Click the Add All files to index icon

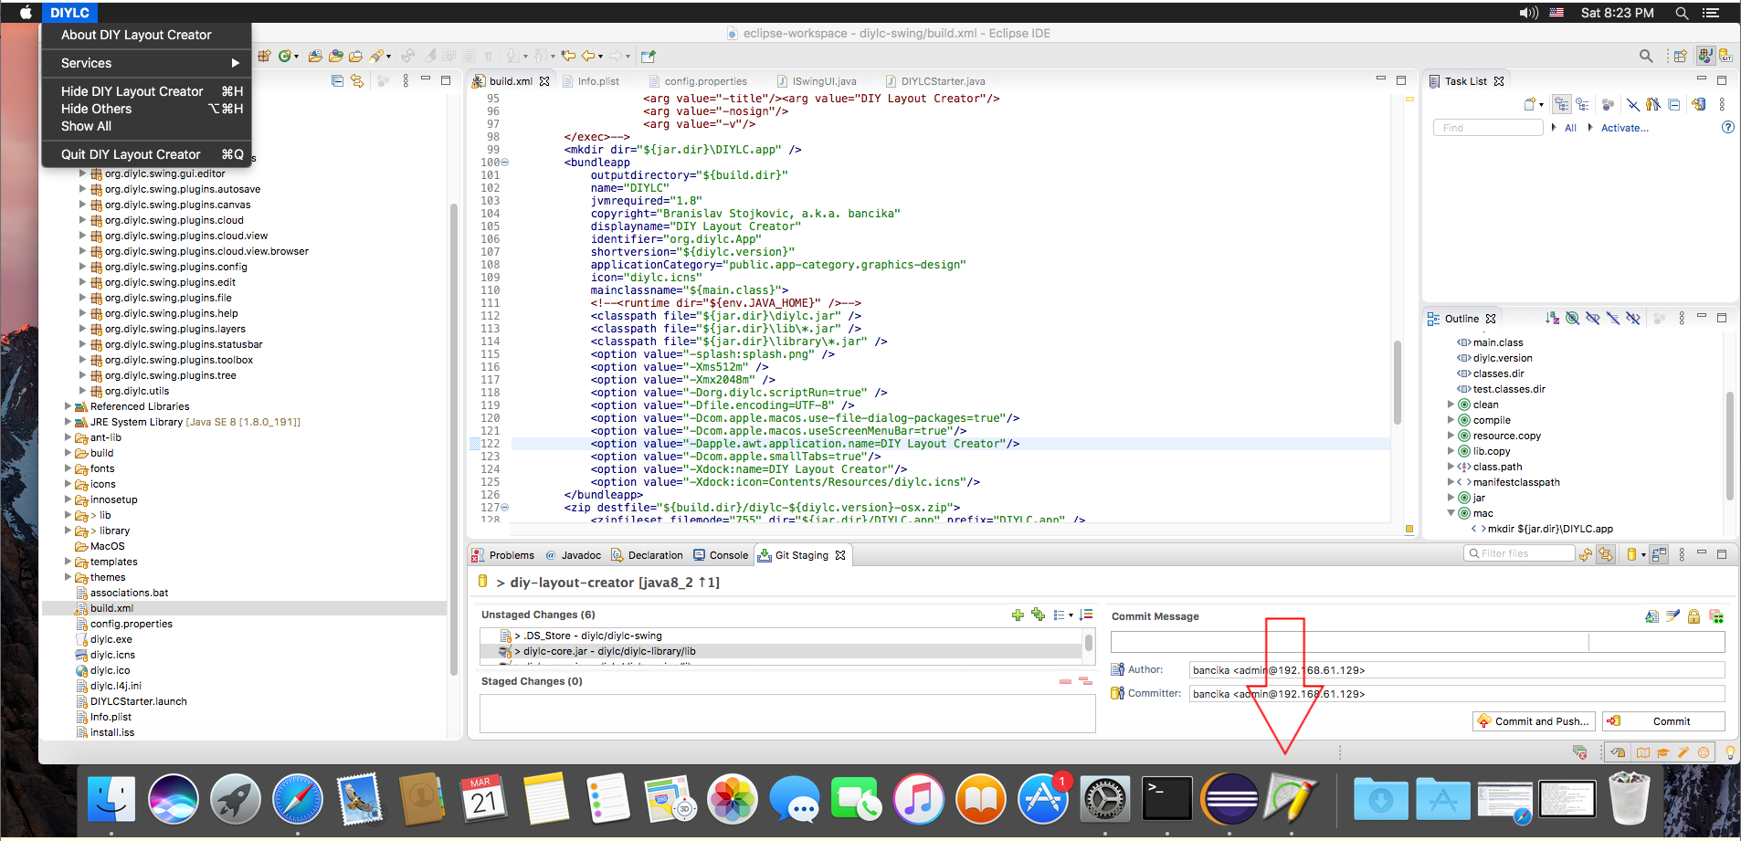1038,615
